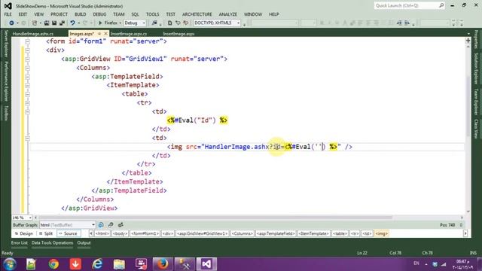Open the Team Explorer side panel
The image size is (482, 271).
click(x=476, y=102)
